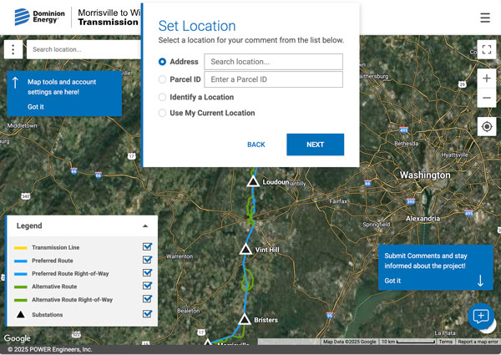Enter fullscreen map view
501x355 pixels.
487,49
